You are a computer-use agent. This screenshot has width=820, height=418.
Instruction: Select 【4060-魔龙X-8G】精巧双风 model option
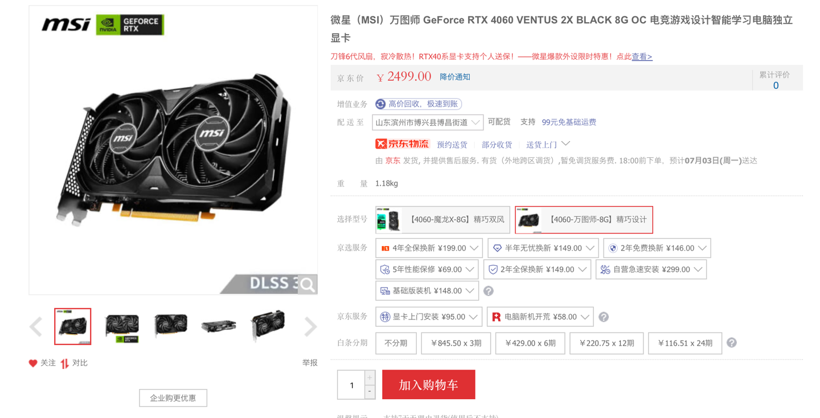(x=442, y=220)
